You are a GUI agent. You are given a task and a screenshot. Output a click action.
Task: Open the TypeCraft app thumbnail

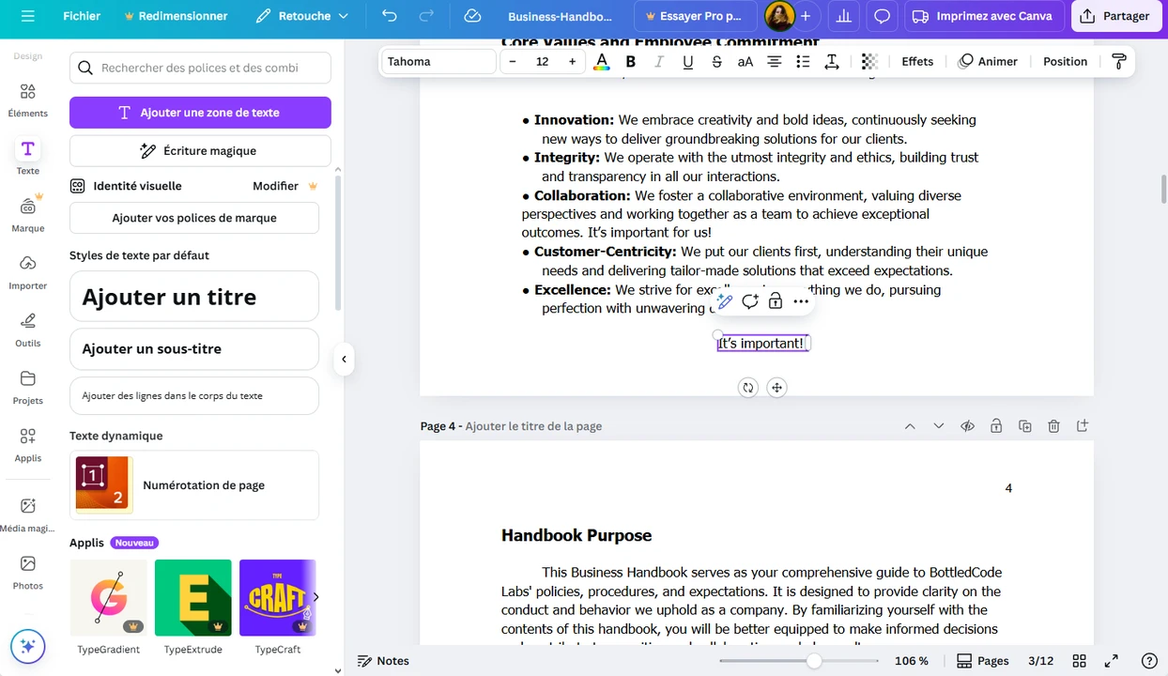coord(278,598)
